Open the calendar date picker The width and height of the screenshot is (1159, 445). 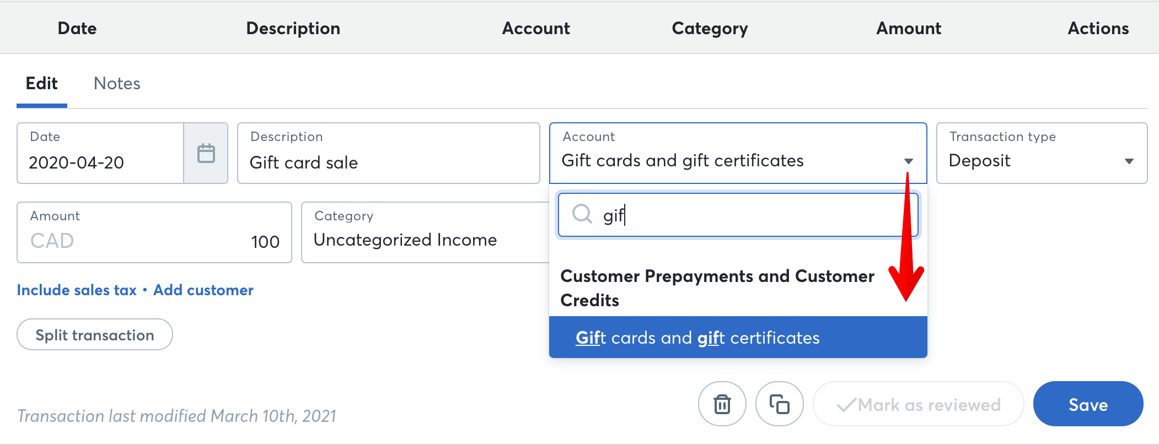pos(206,154)
